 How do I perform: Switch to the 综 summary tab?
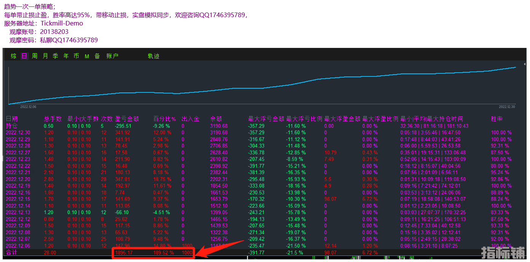point(14,56)
